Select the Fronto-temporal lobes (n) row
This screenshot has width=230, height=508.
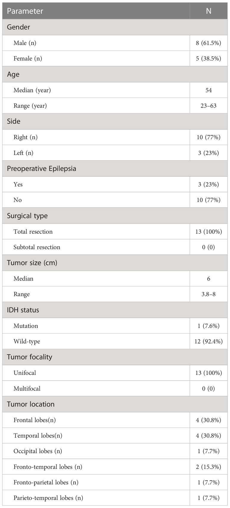[x=115, y=467]
